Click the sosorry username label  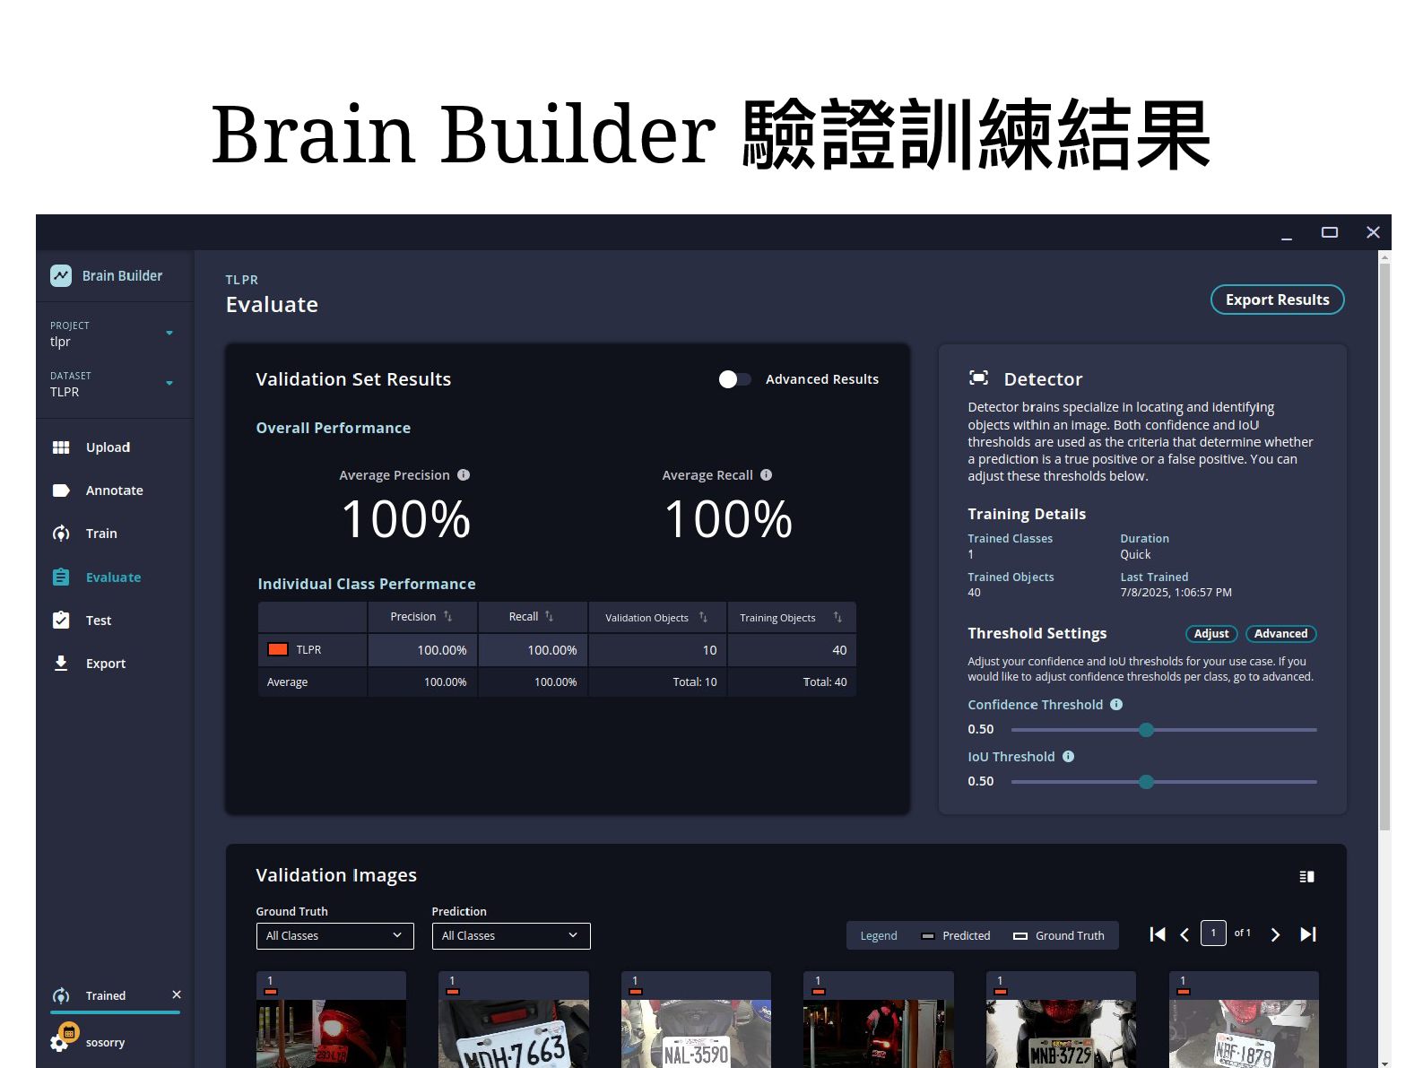(x=105, y=1043)
